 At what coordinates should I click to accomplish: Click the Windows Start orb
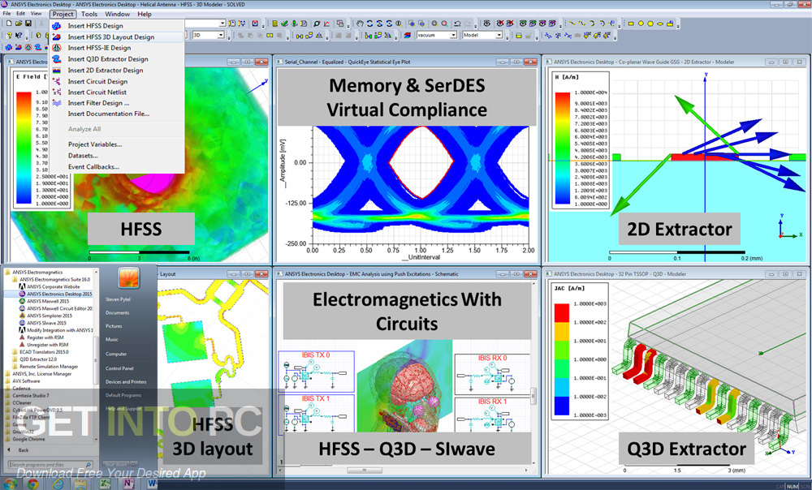coord(10,484)
